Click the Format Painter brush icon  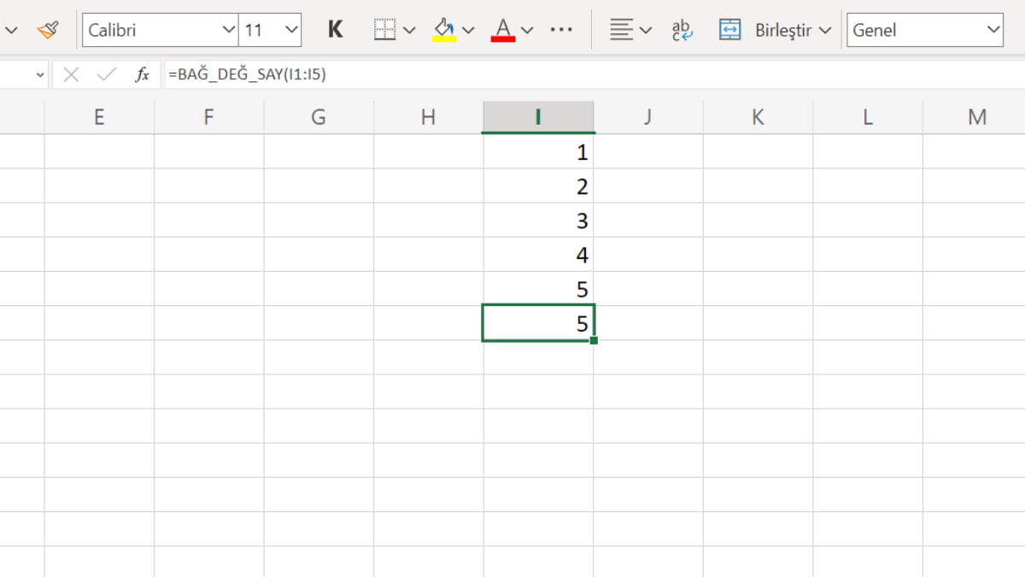tap(47, 30)
